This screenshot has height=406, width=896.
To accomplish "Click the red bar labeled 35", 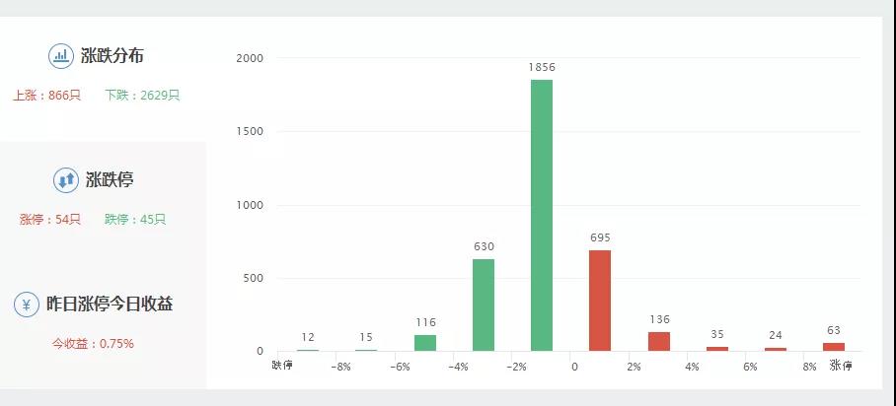I will [717, 349].
